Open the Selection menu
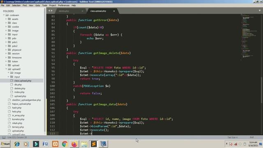The image size is (263, 148). click(x=16, y=5)
